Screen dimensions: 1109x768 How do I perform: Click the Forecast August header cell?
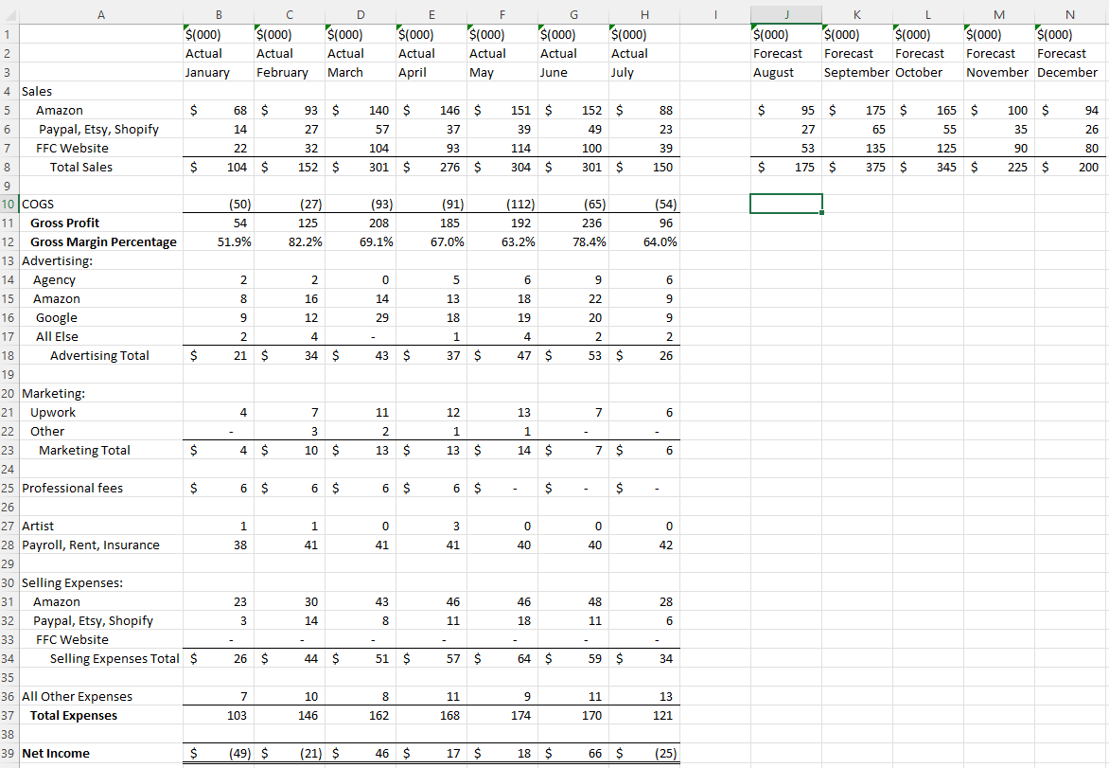785,53
